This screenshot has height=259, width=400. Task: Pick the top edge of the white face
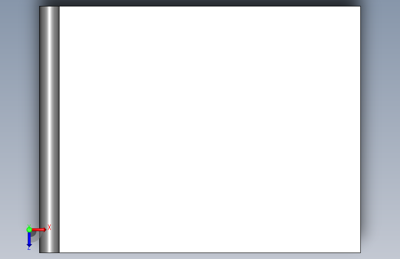pos(210,6)
